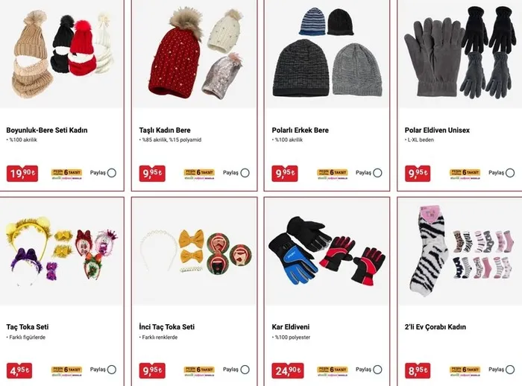Select Paylaş radio for Boyunluk-Bere Seti Kadın
The height and width of the screenshot is (386, 522).
click(112, 173)
